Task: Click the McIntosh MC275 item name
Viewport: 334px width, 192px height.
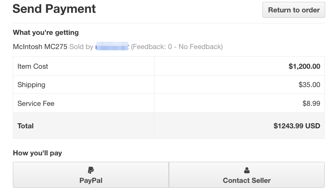Action: pyautogui.click(x=40, y=47)
